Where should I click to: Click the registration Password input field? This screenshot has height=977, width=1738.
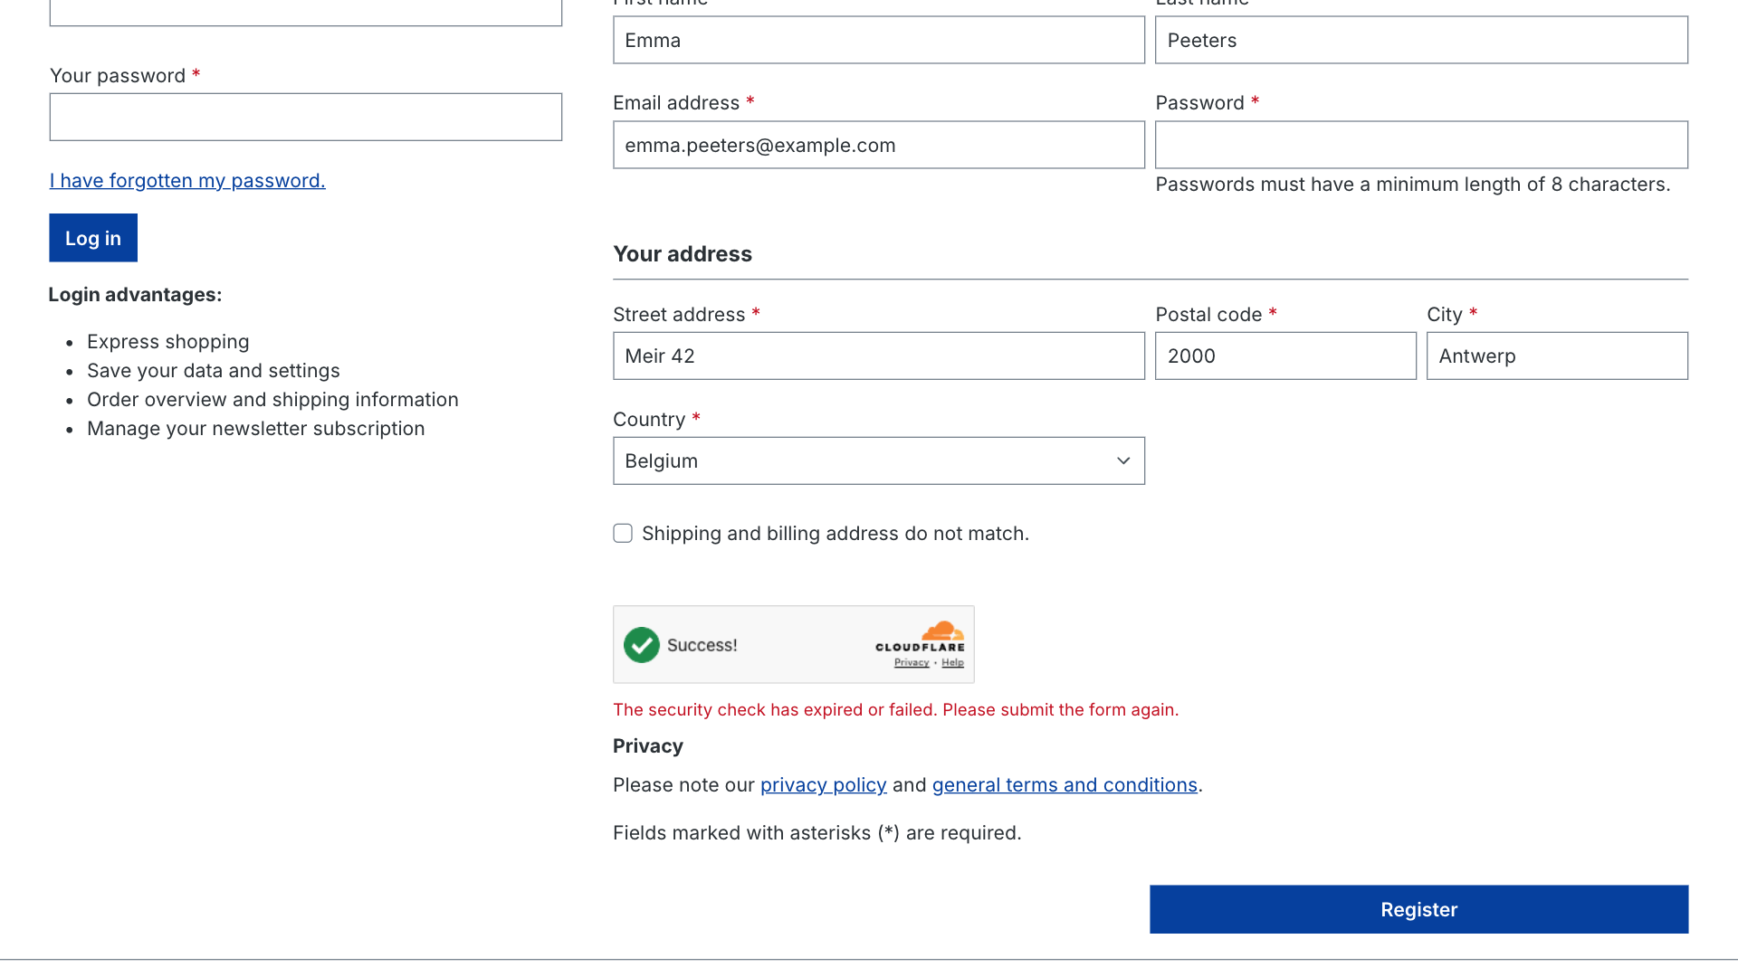tap(1421, 145)
